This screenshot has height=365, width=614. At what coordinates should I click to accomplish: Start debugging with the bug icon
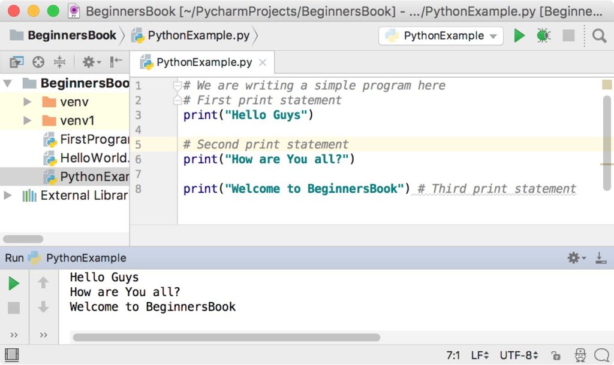(x=544, y=35)
